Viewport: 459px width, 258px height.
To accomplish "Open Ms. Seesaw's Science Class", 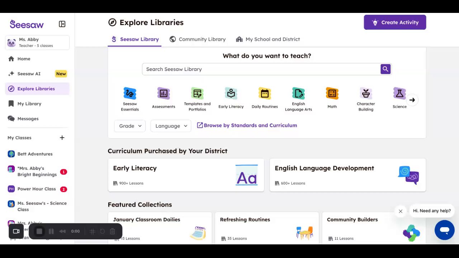I will pos(37,206).
